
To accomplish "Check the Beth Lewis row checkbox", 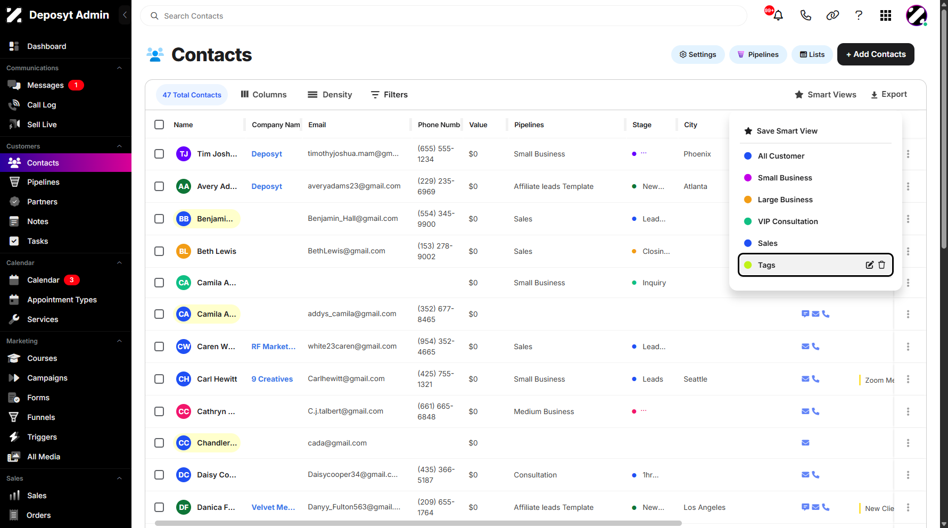I will (x=159, y=251).
